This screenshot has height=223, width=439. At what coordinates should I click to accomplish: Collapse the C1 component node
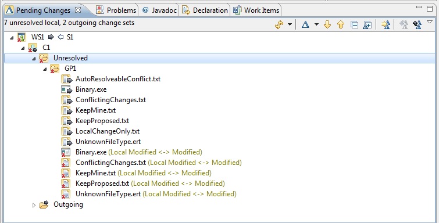pyautogui.click(x=23, y=48)
